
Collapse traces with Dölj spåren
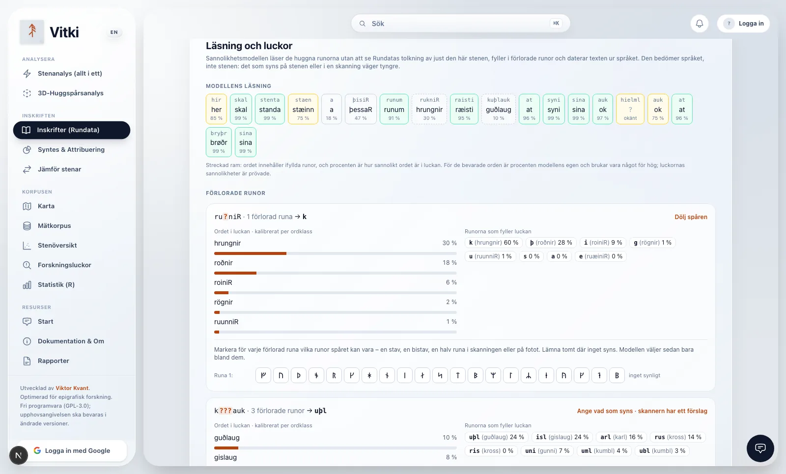691,217
